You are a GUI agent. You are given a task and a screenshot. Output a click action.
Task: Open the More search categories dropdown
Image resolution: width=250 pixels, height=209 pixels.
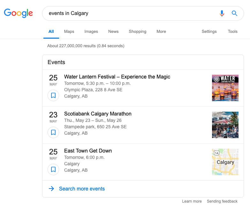click(x=161, y=32)
